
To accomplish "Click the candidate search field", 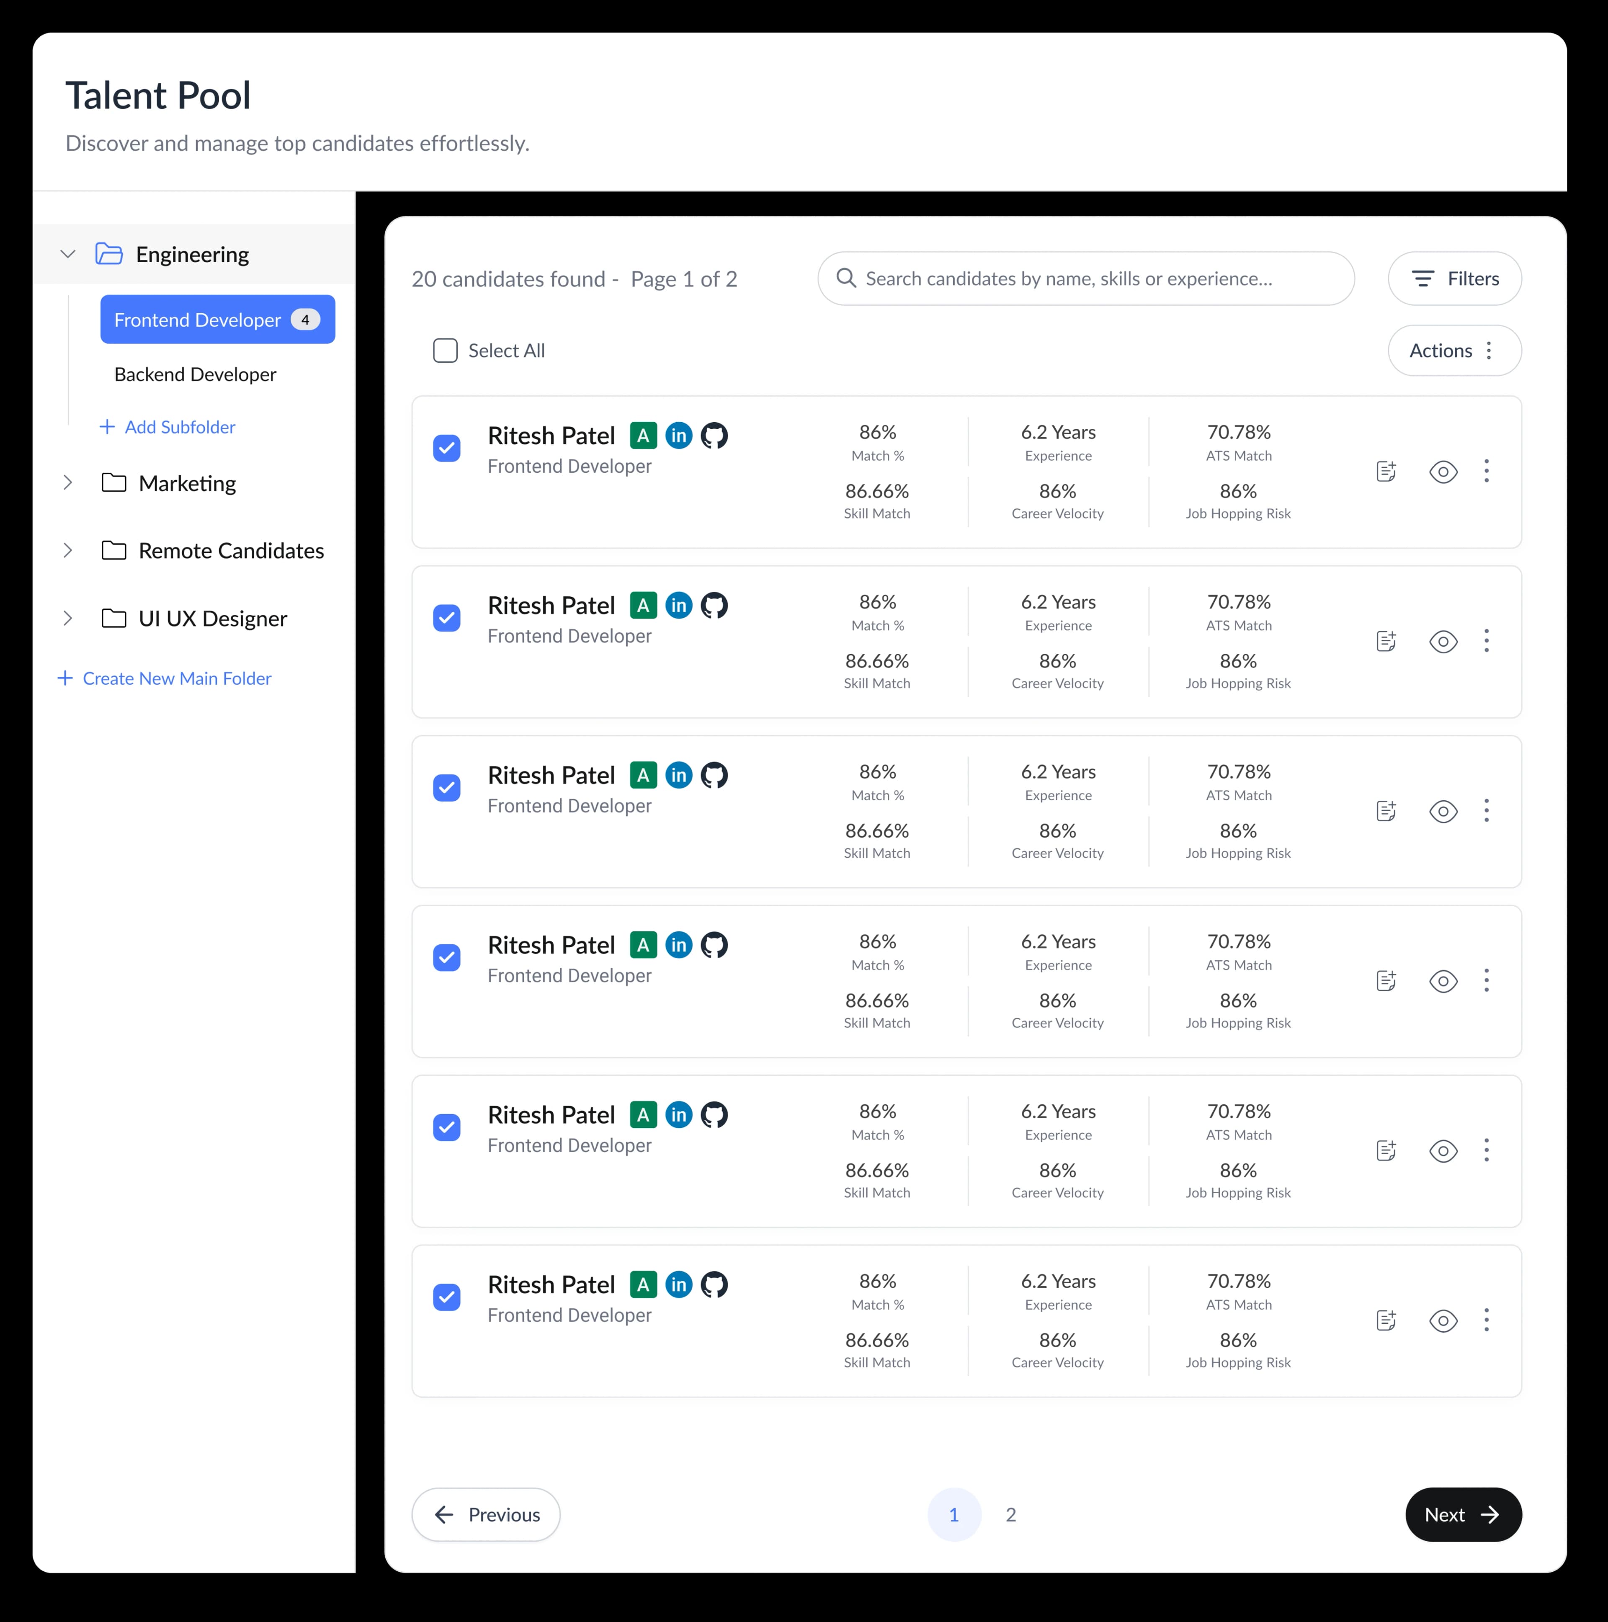I will click(1085, 279).
